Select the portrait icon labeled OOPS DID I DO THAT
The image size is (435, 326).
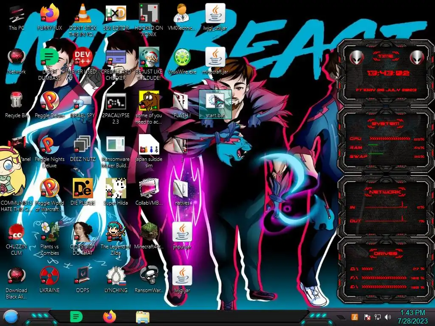tap(83, 239)
